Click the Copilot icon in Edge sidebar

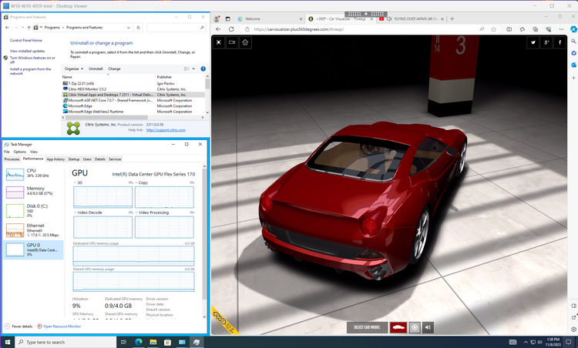coord(573,29)
